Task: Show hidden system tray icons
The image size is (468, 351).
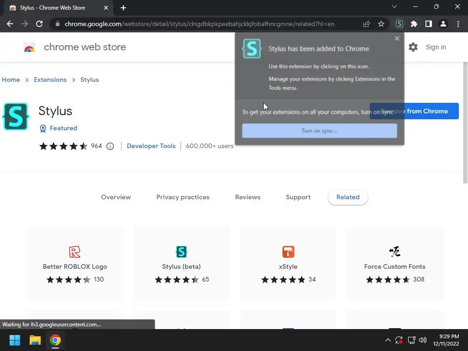Action: [388, 340]
